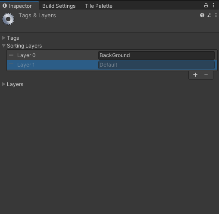Click the Layer 1 drag handle
The width and height of the screenshot is (219, 214).
(11, 65)
